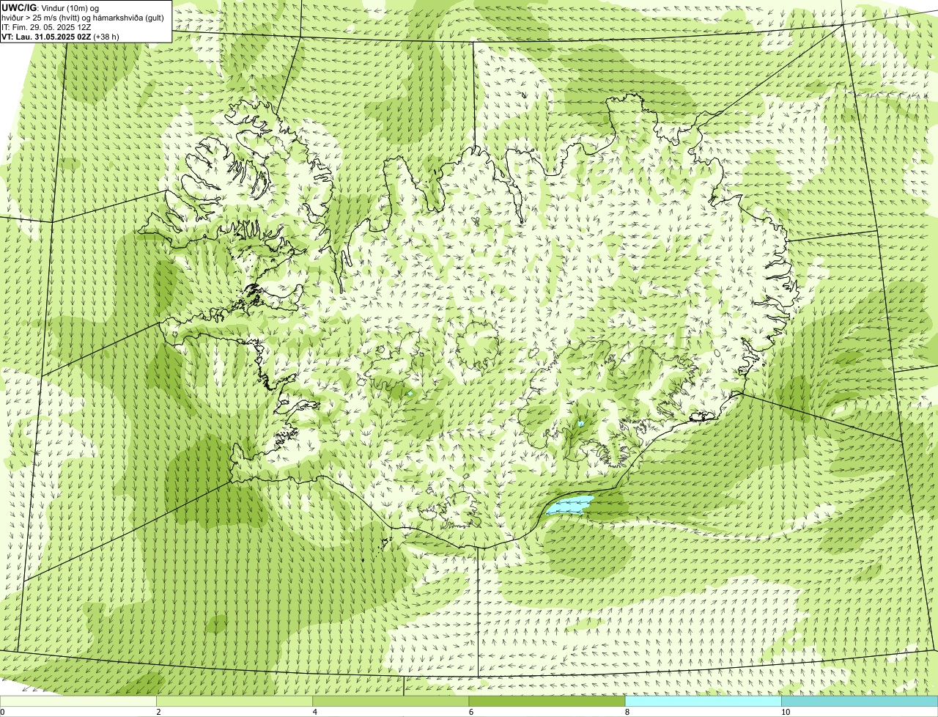Pick the 4–6 green colour bar segment
The image size is (938, 717).
391,702
